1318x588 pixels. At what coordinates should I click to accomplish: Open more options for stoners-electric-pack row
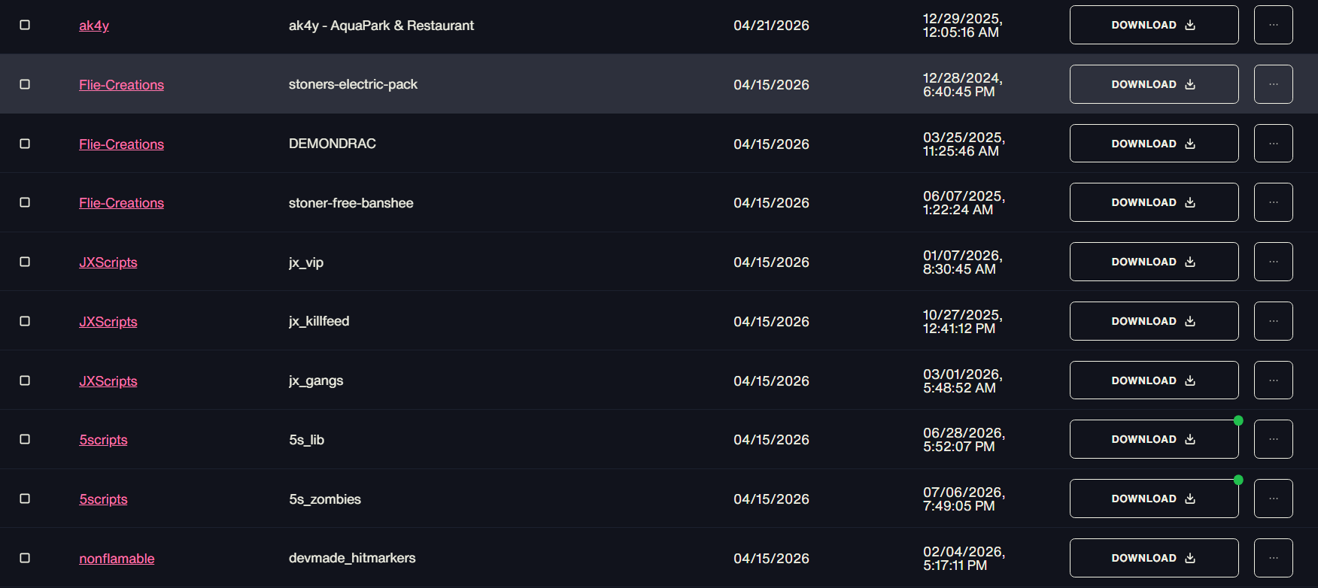(1273, 84)
